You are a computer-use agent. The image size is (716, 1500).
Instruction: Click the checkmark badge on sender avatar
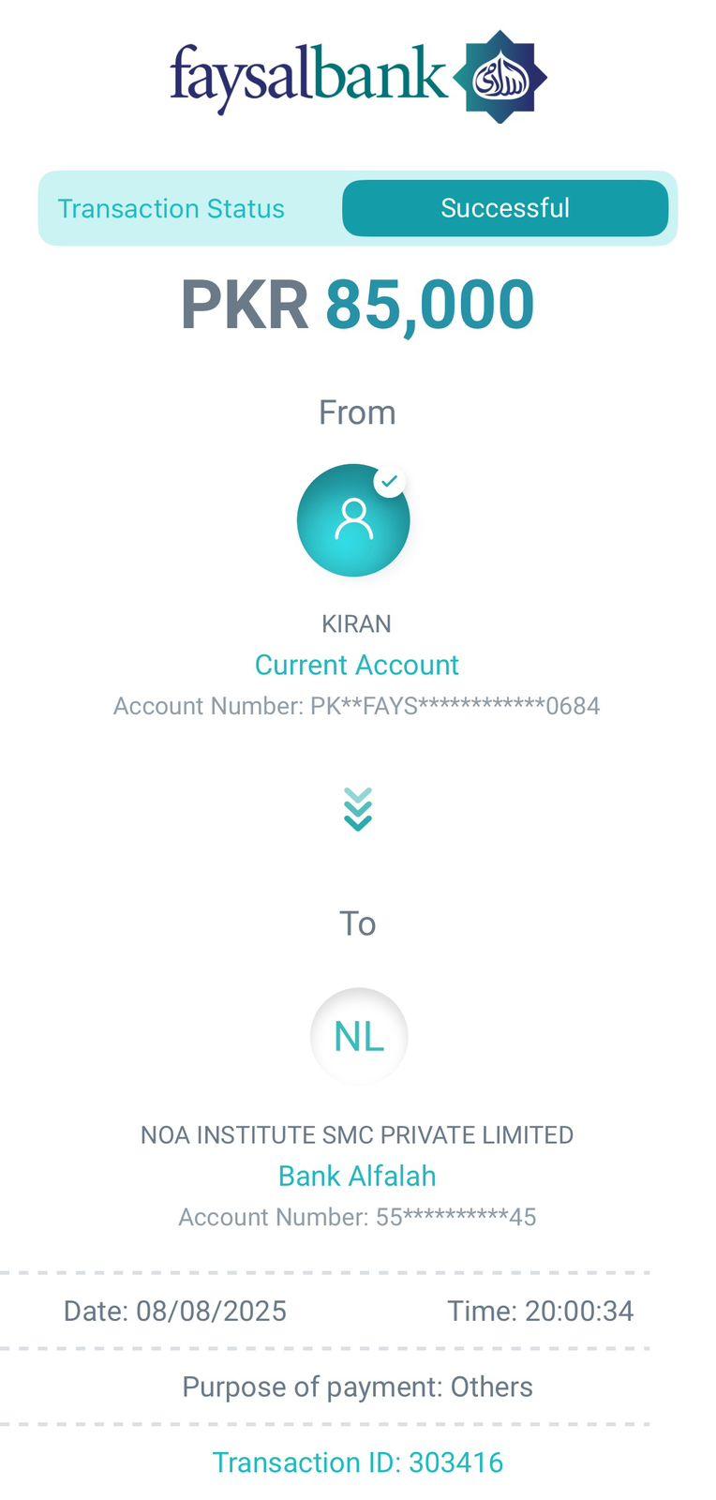390,481
